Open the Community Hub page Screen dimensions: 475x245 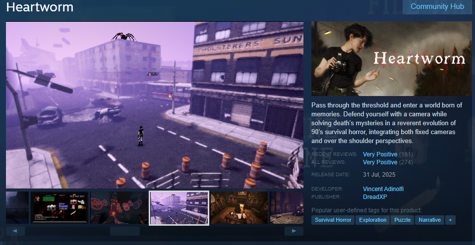437,6
